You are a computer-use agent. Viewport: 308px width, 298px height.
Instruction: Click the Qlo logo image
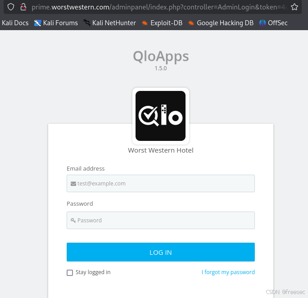coord(160,116)
